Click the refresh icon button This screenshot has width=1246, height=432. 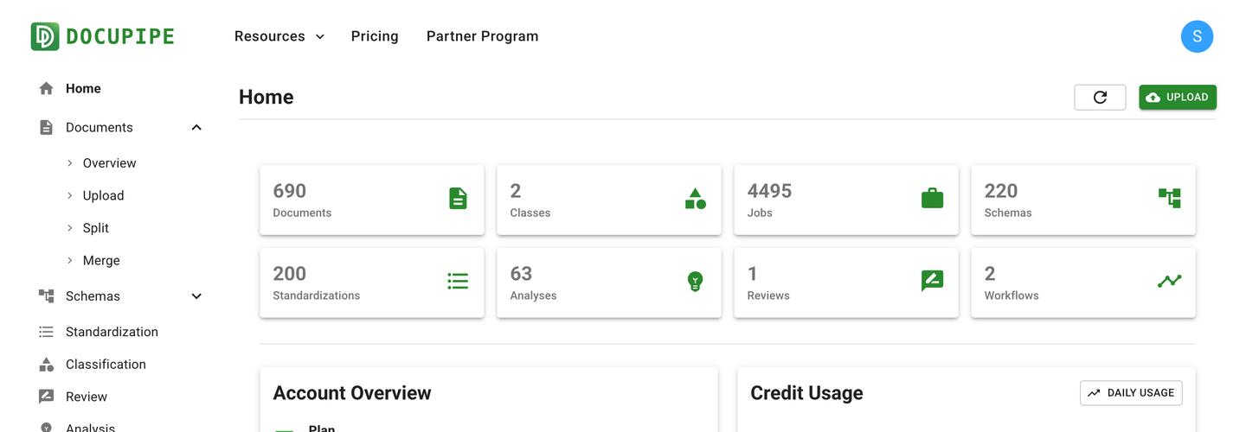[1100, 98]
